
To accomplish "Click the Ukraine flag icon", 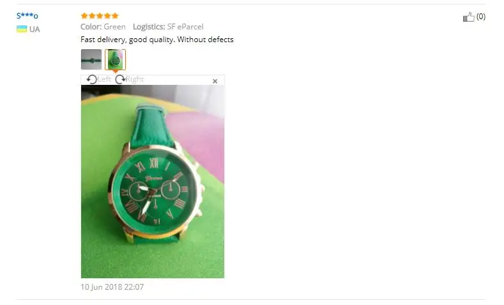I will 22,29.
